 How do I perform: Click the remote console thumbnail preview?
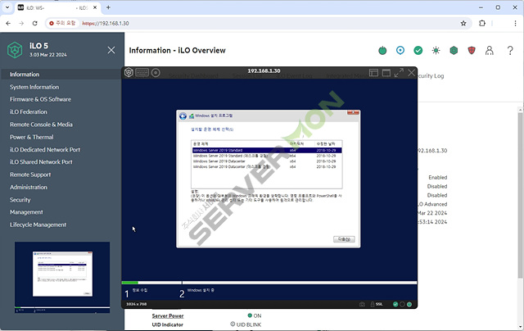pyautogui.click(x=62, y=278)
